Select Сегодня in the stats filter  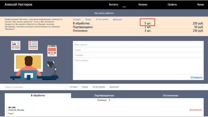click(x=77, y=19)
